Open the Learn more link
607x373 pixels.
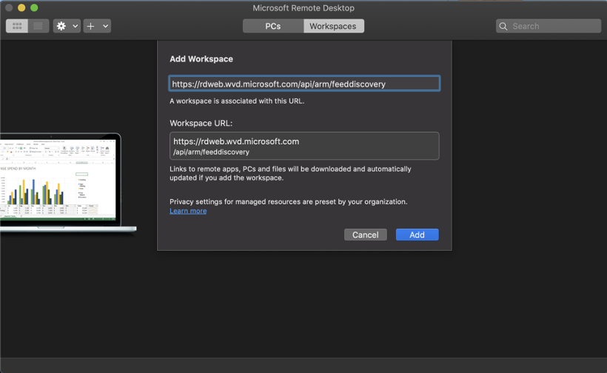tap(188, 211)
